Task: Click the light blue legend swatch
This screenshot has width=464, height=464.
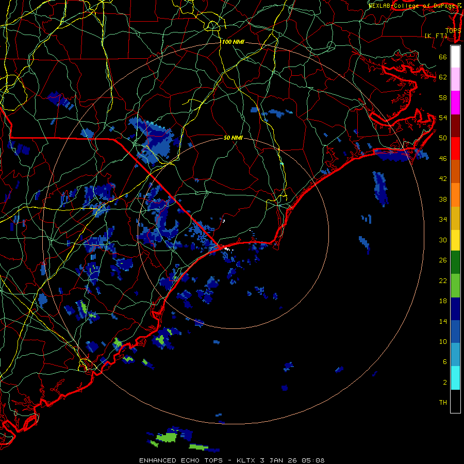Action: (455, 354)
